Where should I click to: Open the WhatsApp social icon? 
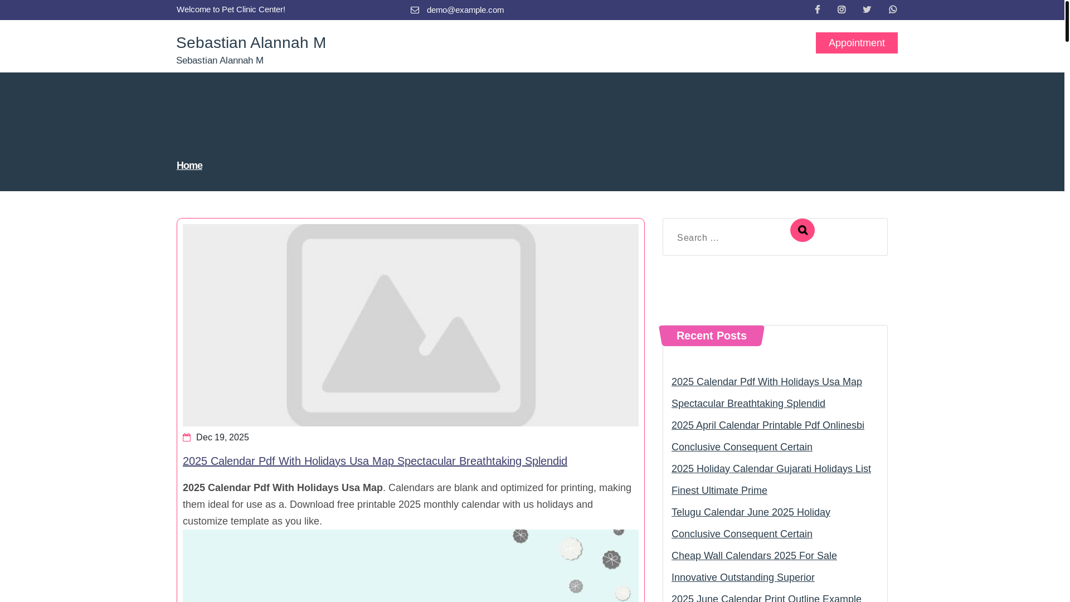click(x=893, y=9)
